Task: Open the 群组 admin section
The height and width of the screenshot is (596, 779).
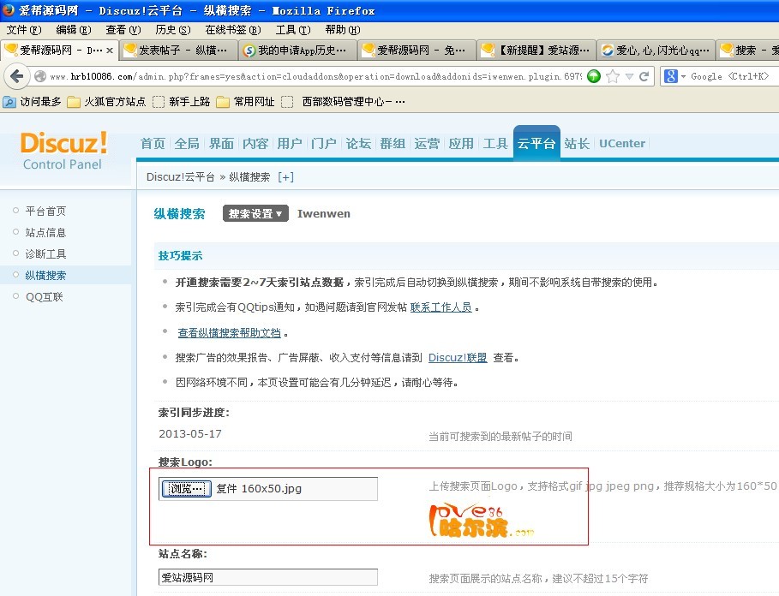Action: tap(392, 143)
